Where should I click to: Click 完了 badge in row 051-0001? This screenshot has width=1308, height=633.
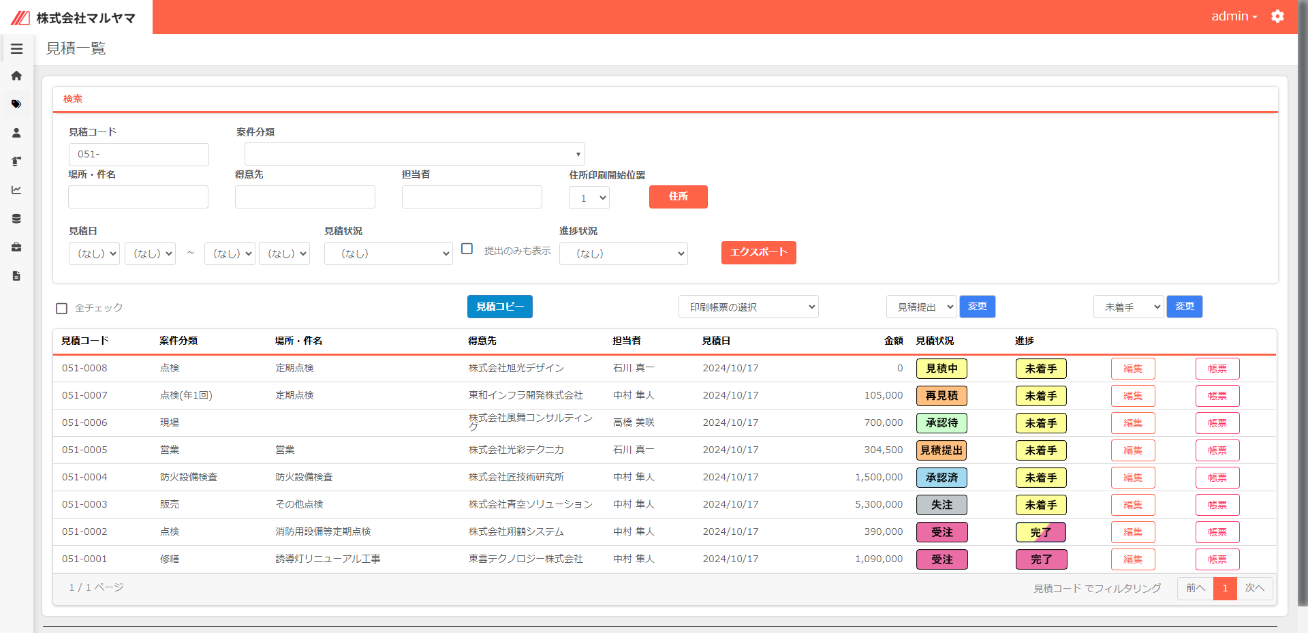coord(1041,559)
